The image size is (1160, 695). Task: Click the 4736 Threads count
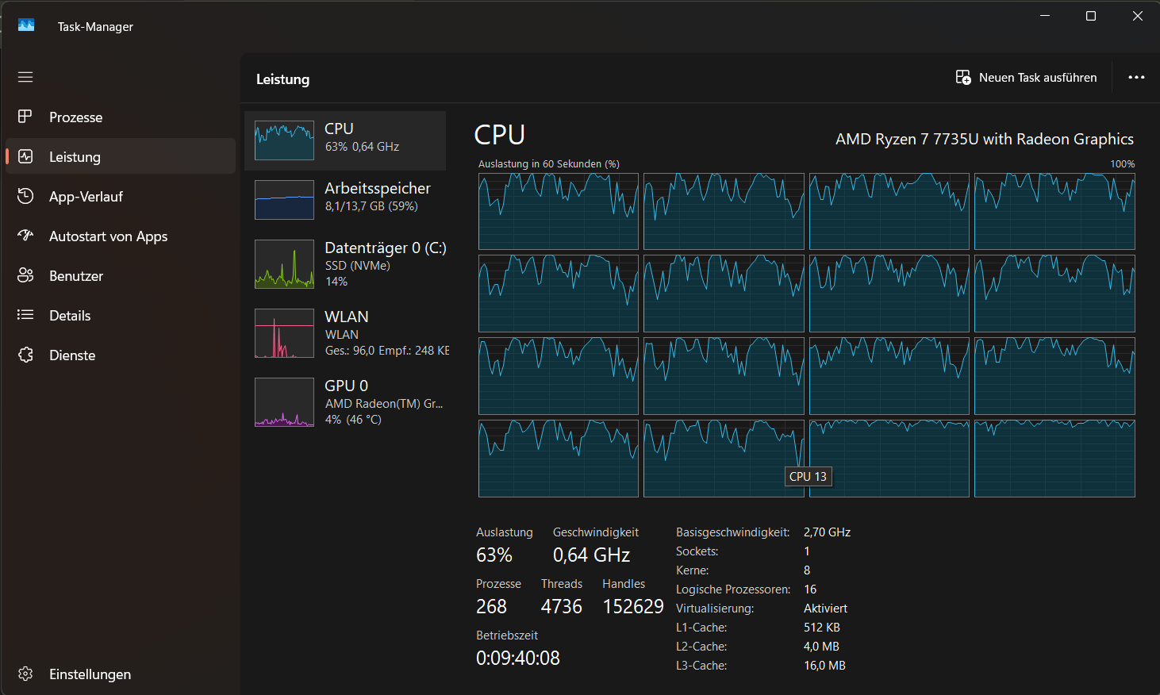pyautogui.click(x=562, y=607)
